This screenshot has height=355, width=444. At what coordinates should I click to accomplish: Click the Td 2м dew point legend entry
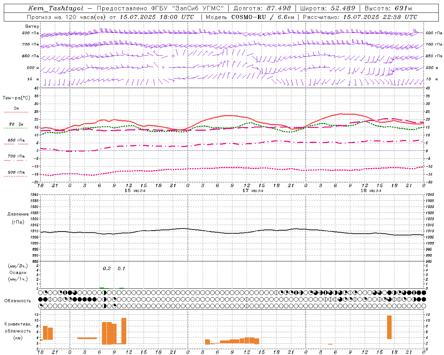[16, 124]
